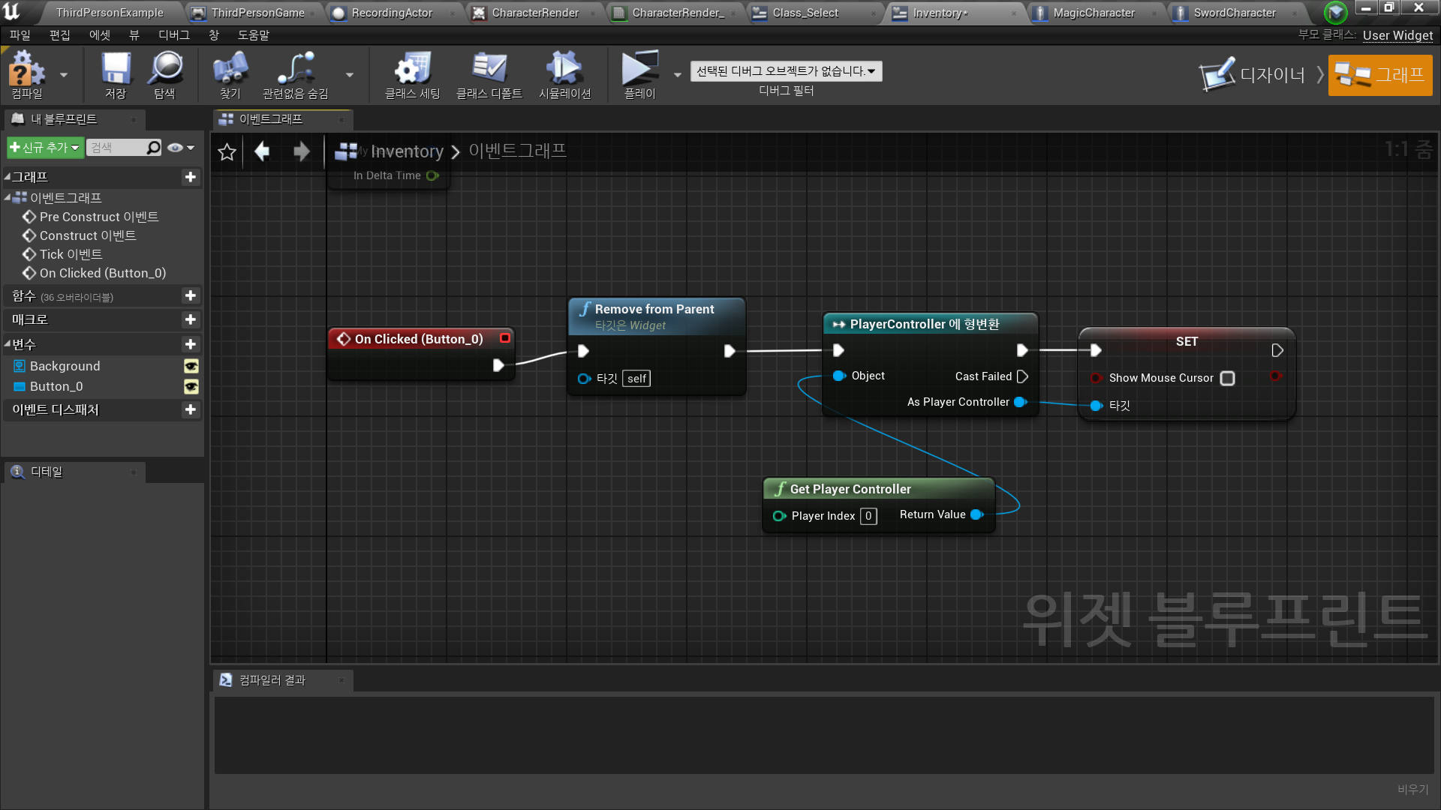Switch to the MagicCharacter tab
The width and height of the screenshot is (1441, 810).
coord(1093,13)
